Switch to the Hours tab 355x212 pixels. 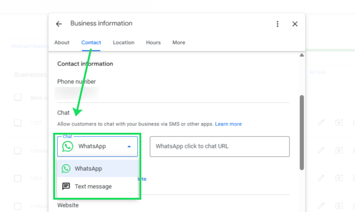(x=153, y=43)
